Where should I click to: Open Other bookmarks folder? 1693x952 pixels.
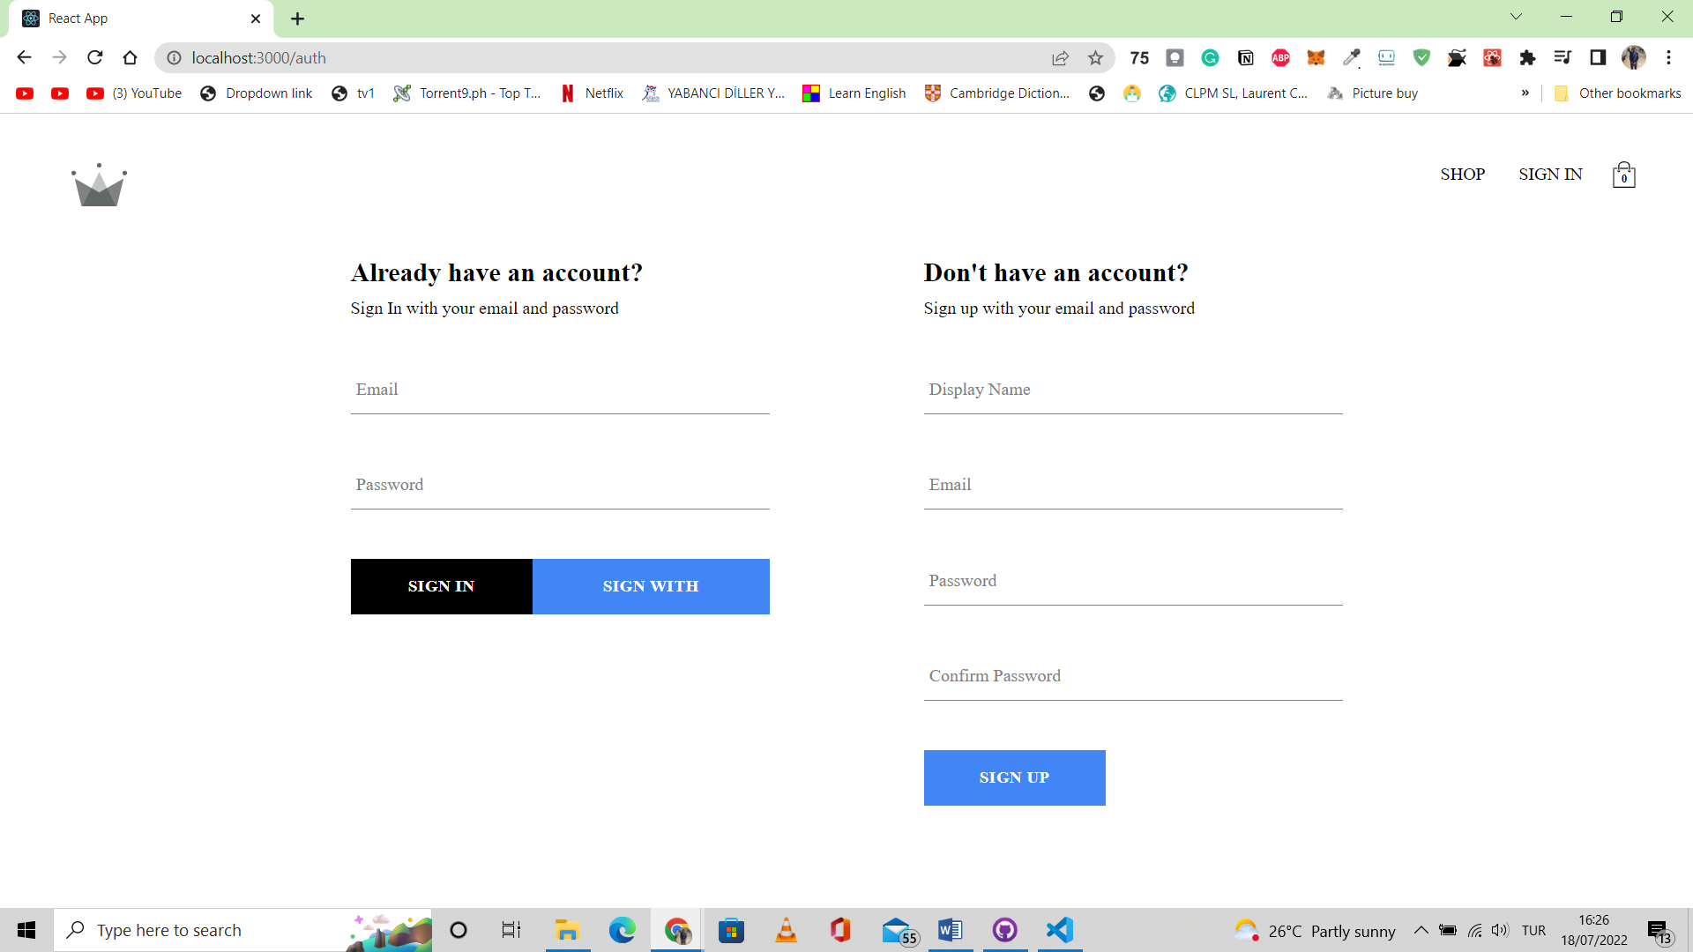point(1617,93)
